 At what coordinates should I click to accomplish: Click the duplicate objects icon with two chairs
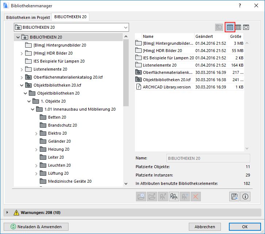pos(174,197)
